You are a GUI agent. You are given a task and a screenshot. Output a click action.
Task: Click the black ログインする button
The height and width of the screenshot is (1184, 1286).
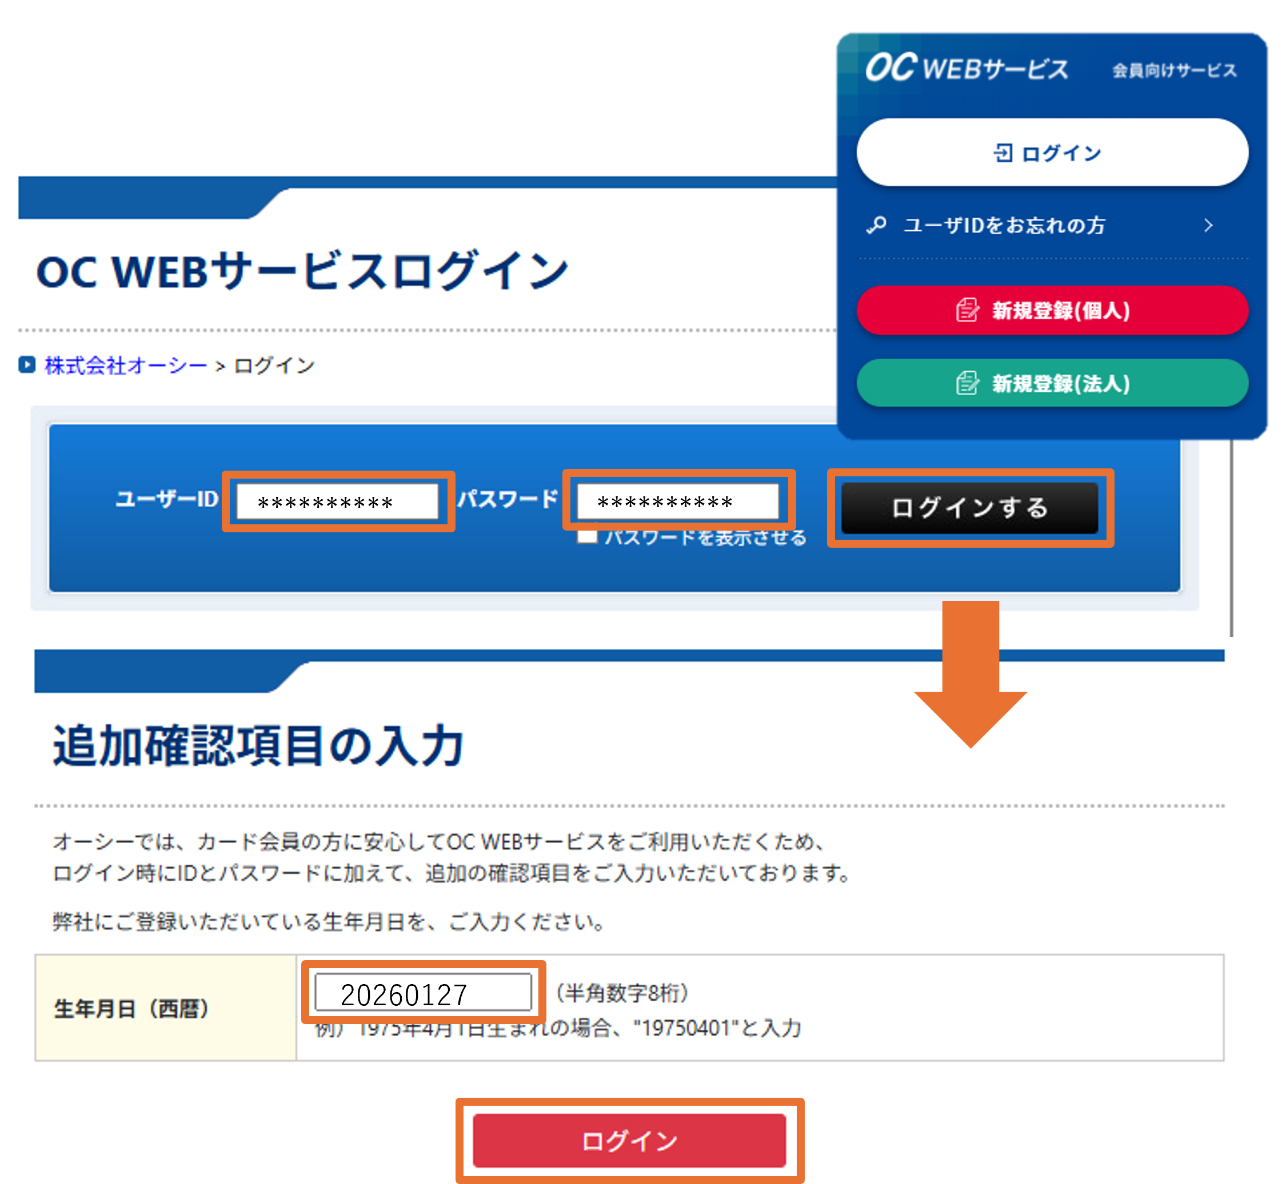tap(969, 509)
